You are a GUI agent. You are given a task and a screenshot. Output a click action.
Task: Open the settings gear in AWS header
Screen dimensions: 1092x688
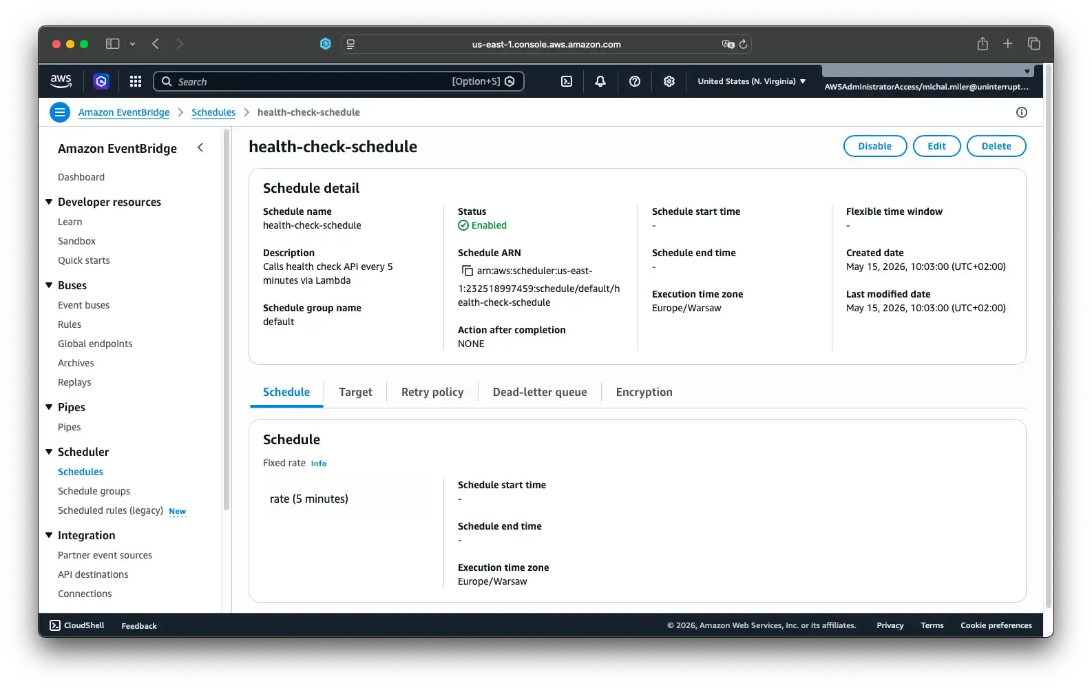[x=669, y=81]
